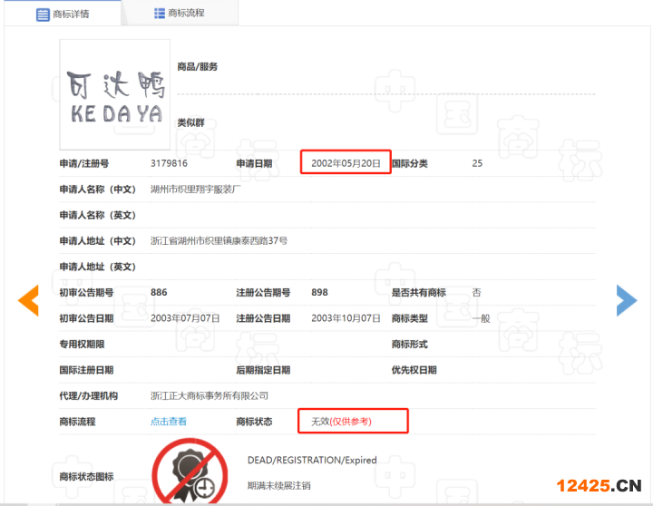Select the 代理/办理机构 label
This screenshot has width=653, height=506.
coord(89,395)
